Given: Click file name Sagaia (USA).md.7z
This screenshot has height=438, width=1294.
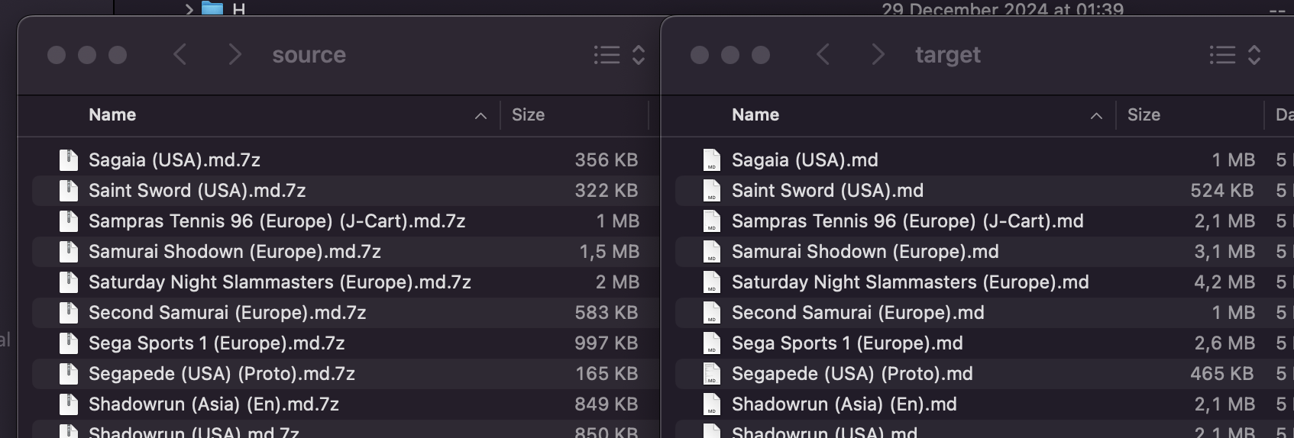Looking at the screenshot, I should click(174, 159).
